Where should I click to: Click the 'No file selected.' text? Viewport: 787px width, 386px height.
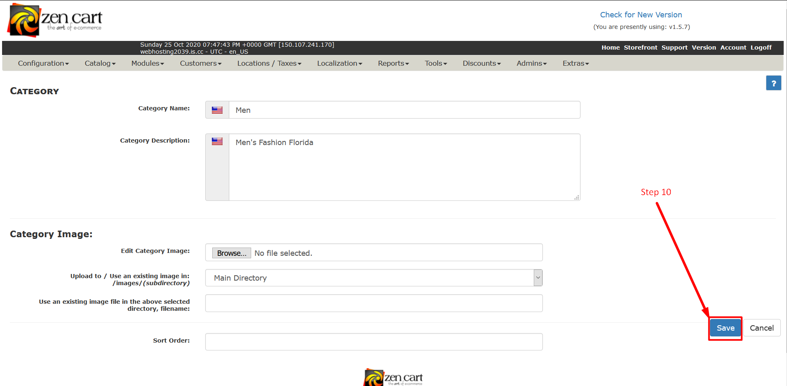tap(283, 253)
